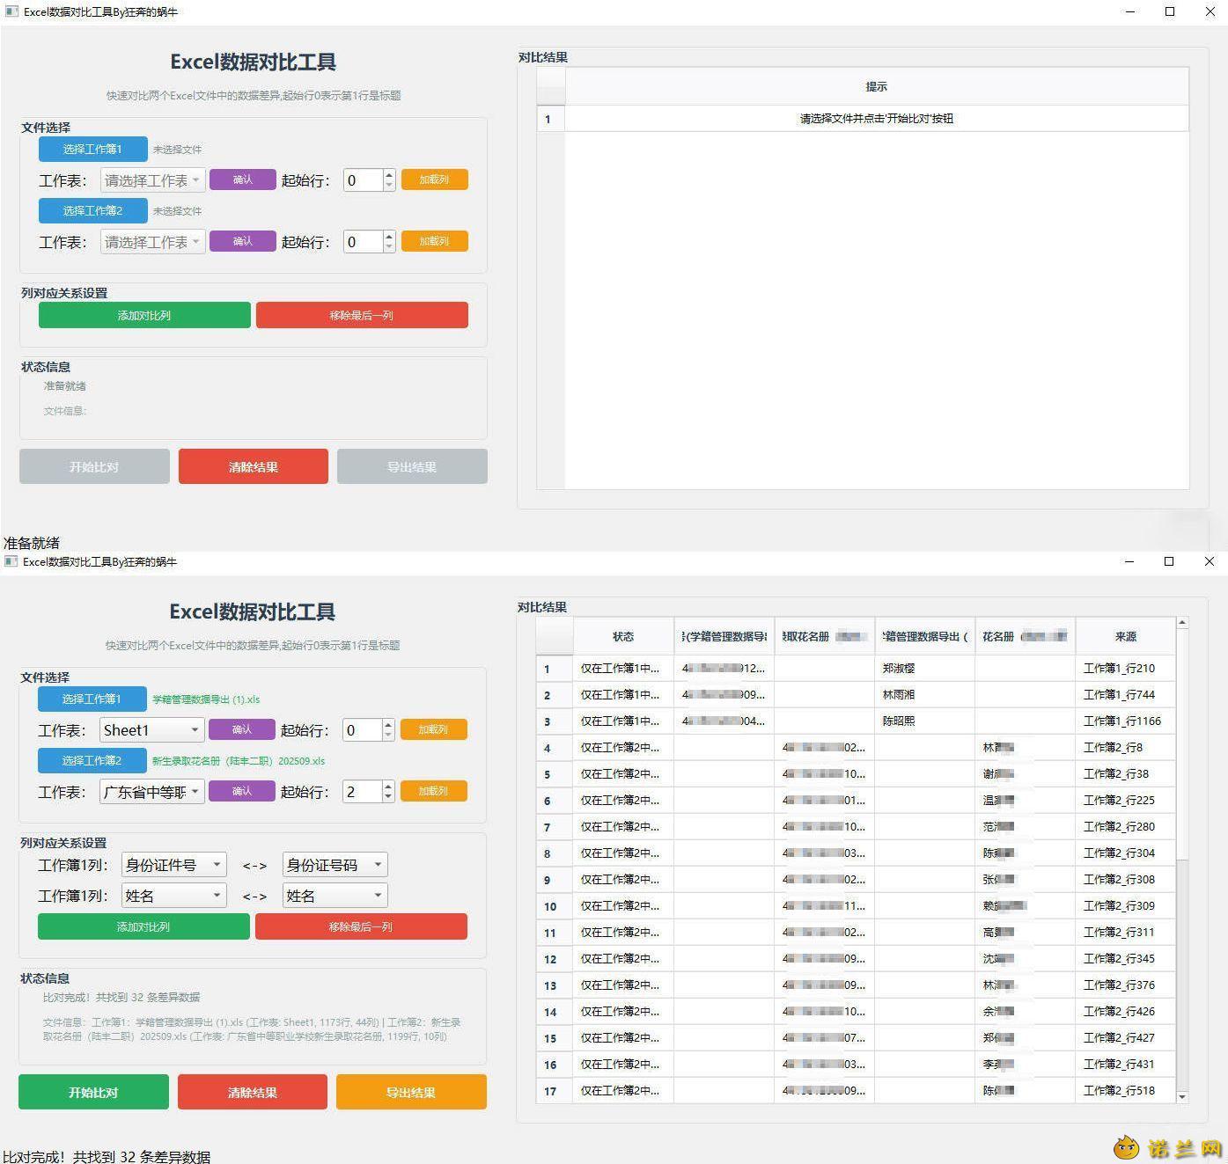Click the 来源 column header
Viewport: 1228px width, 1164px height.
click(x=1125, y=636)
